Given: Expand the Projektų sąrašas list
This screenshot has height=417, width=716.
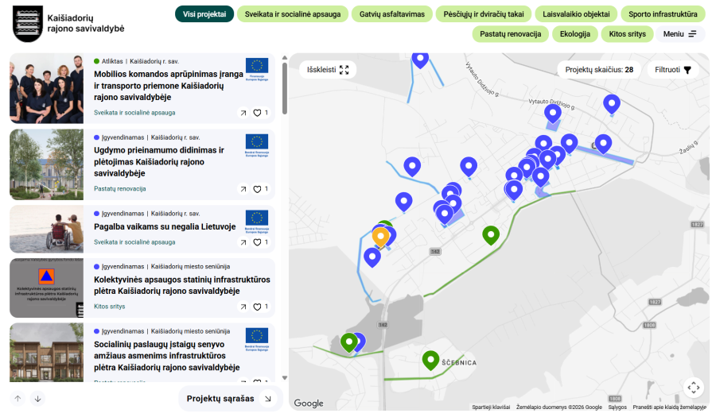Looking at the screenshot, I should (231, 399).
